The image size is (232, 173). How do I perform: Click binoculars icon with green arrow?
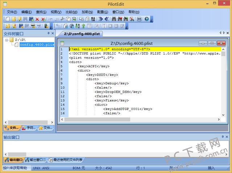[126, 19]
